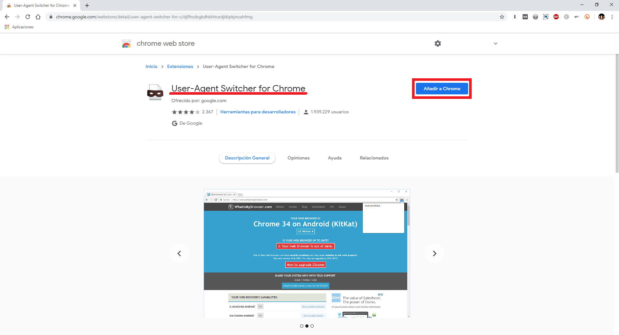Viewport: 619px width, 335px height.
Task: Open the 2.367 ratings count
Action: point(208,112)
